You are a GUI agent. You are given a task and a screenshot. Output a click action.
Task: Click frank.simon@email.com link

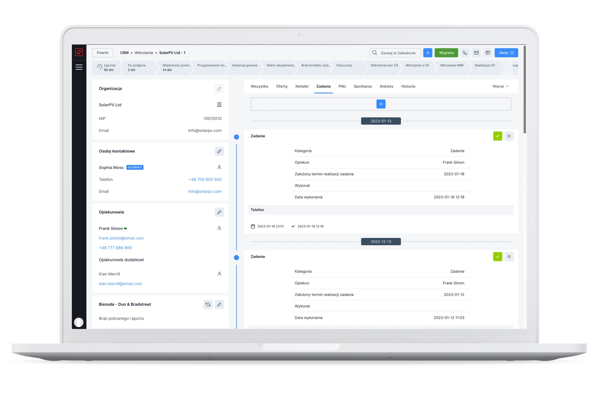point(121,238)
